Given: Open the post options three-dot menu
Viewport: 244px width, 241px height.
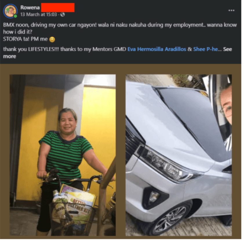Looking at the screenshot, I should coord(231,10).
